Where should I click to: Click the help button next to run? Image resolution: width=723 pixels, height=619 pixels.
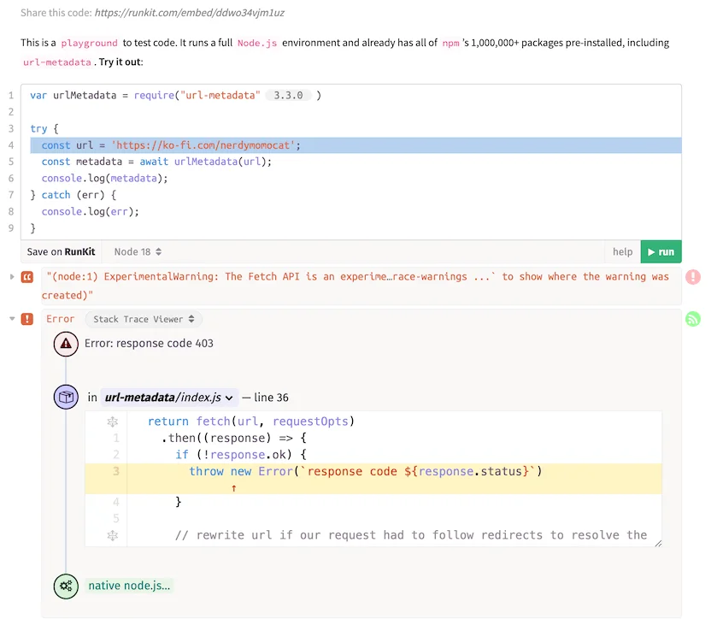point(622,251)
